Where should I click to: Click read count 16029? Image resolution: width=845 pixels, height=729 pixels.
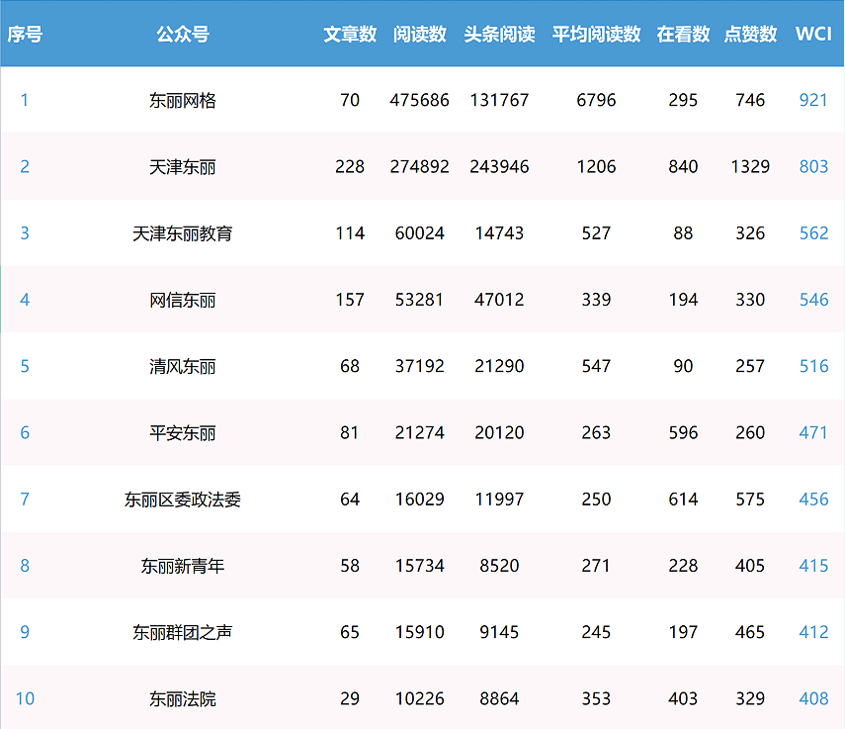pyautogui.click(x=420, y=499)
